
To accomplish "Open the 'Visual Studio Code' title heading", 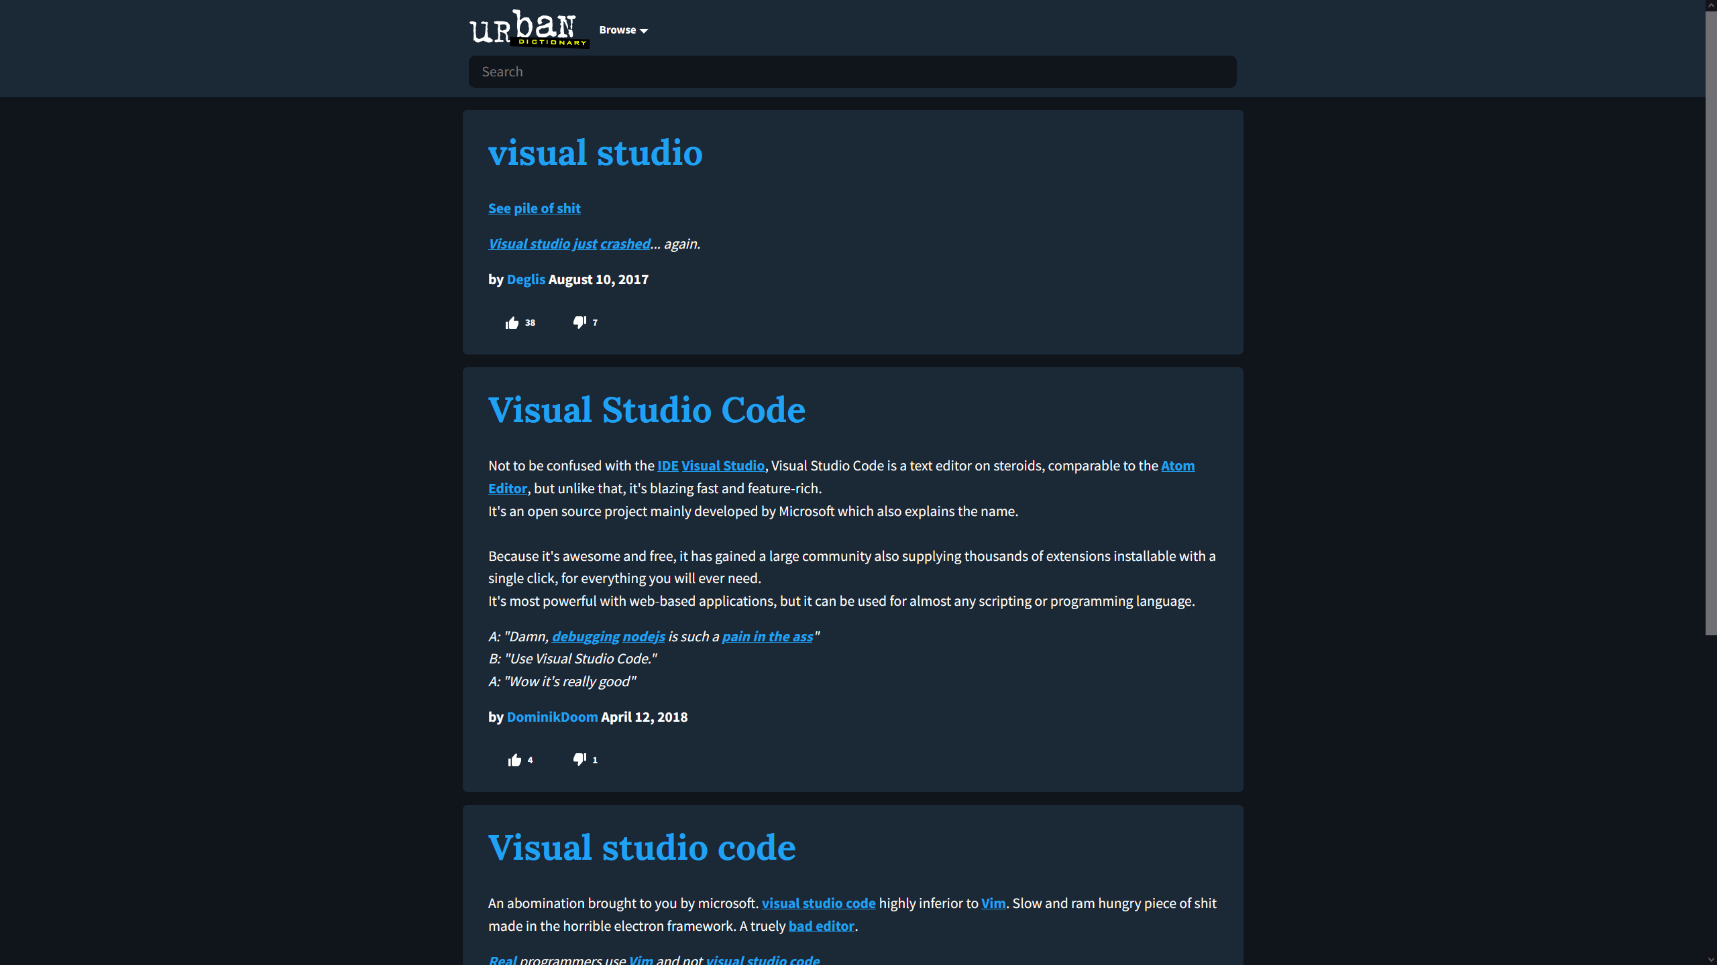I will tap(647, 410).
